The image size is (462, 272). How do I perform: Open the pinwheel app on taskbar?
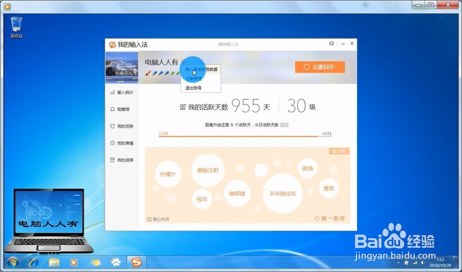(x=116, y=262)
